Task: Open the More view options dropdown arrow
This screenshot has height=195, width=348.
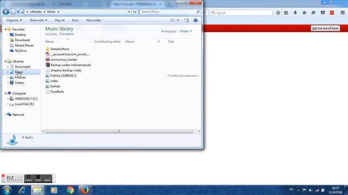Action: (x=178, y=21)
